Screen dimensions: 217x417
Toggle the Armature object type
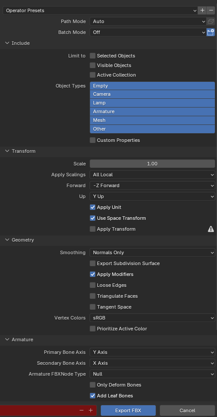coord(152,112)
